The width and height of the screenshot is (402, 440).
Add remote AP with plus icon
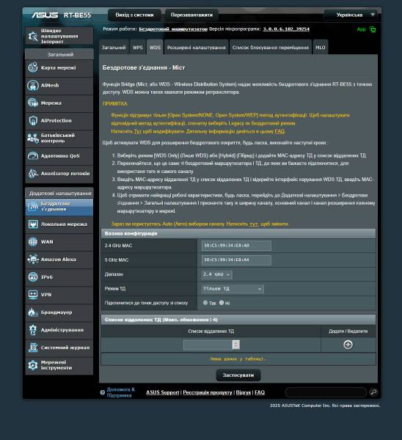pos(348,345)
